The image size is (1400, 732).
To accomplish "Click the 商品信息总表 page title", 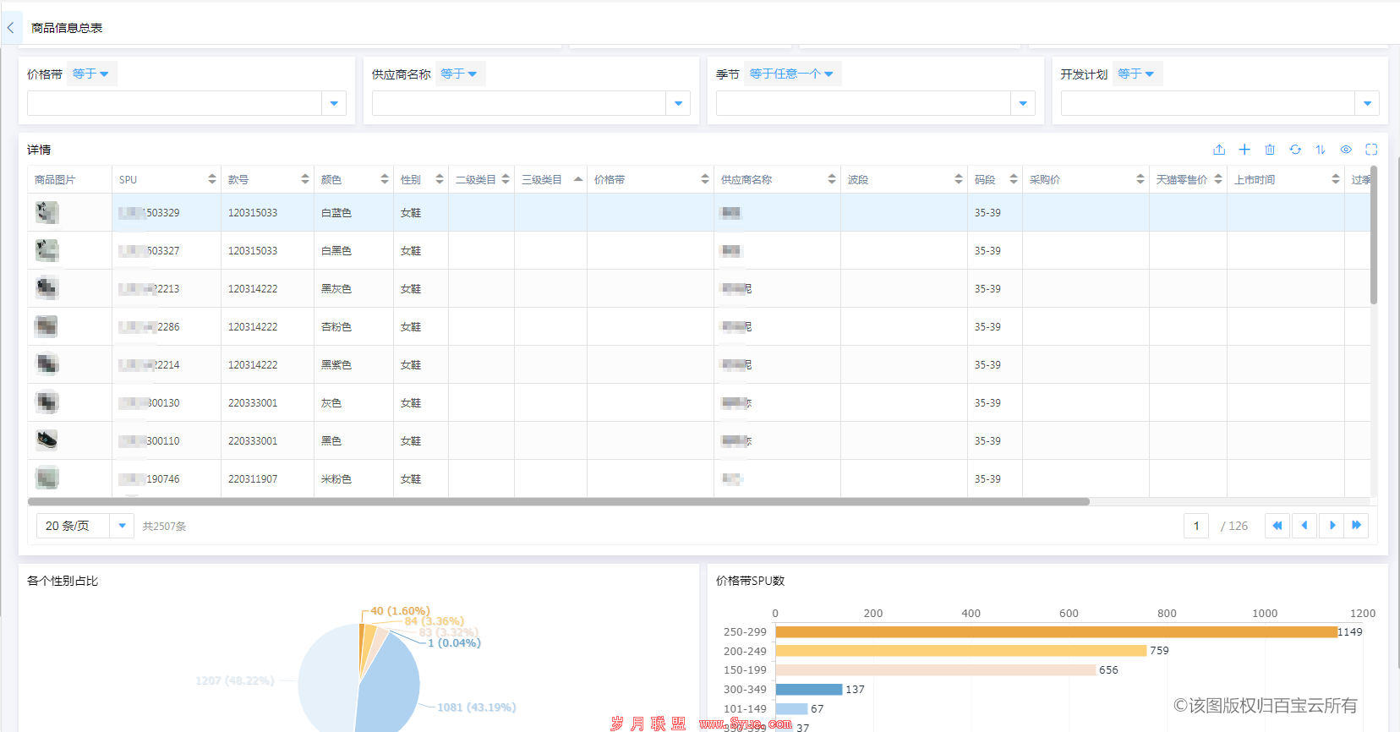I will click(x=67, y=28).
